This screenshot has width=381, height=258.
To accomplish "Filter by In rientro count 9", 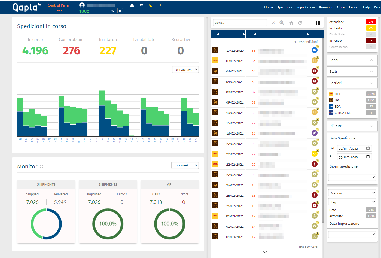I will pos(371,40).
